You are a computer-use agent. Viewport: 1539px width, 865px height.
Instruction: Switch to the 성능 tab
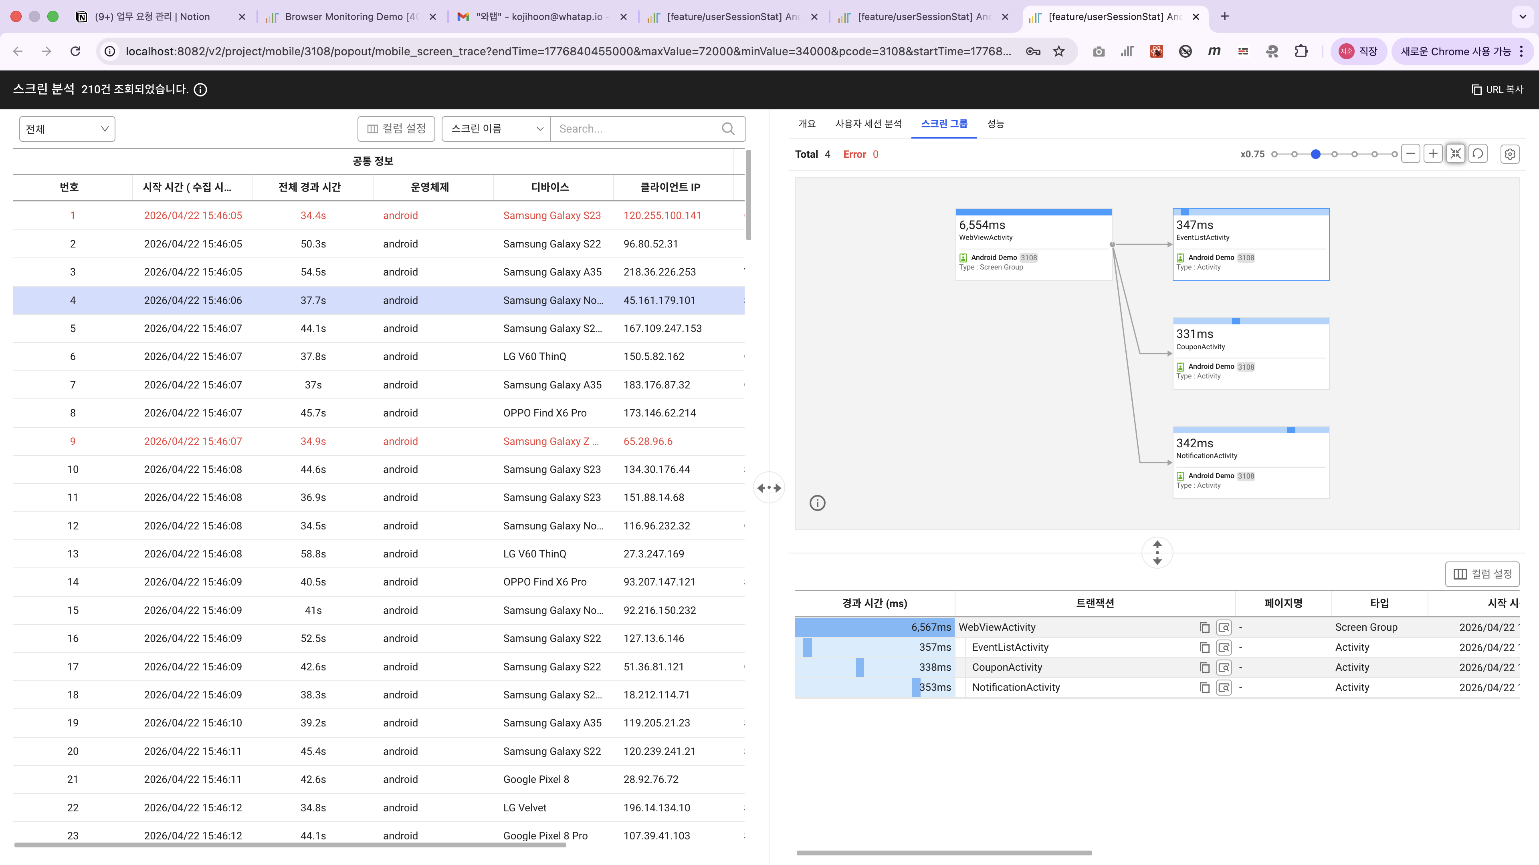coord(995,124)
